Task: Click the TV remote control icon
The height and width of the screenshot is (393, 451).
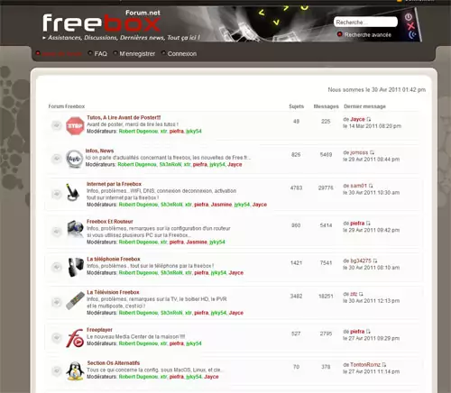Action: click(x=75, y=300)
